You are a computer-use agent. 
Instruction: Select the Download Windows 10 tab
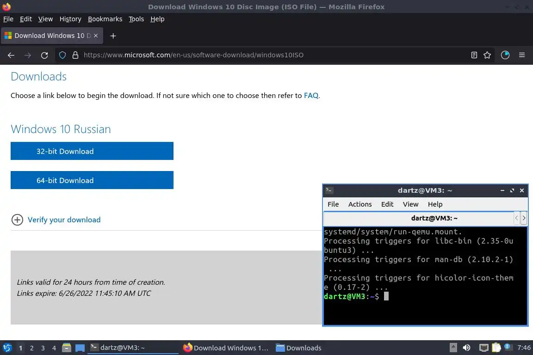[x=52, y=36]
